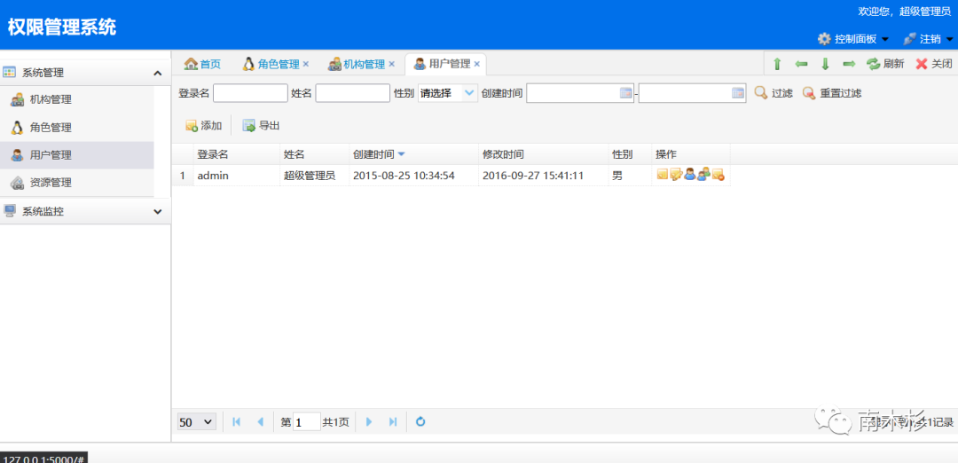This screenshot has width=958, height=463.
Task: Click the green up arrow in tab toolbar
Action: click(778, 64)
